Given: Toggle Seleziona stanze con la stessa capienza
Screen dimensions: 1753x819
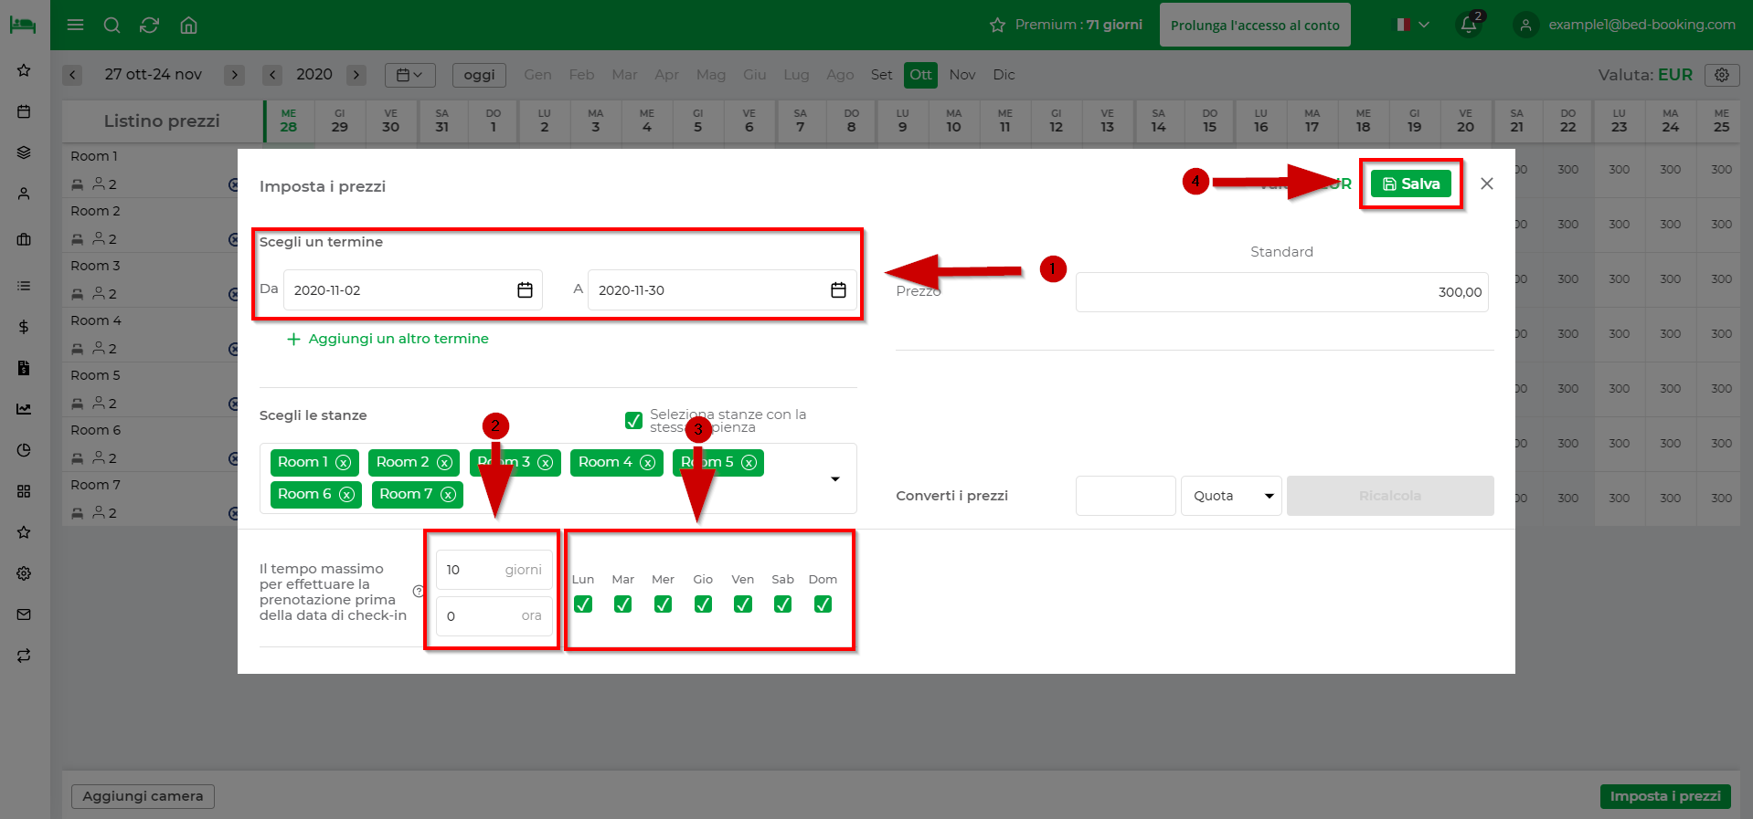Looking at the screenshot, I should (633, 420).
